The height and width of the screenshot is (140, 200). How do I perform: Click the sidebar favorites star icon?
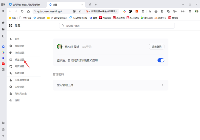(3, 23)
